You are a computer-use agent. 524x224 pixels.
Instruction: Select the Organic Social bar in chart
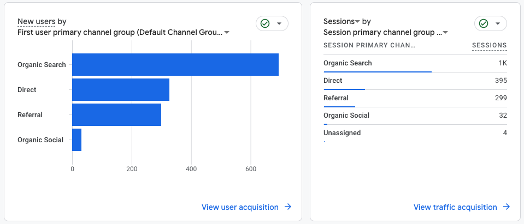[x=76, y=140]
